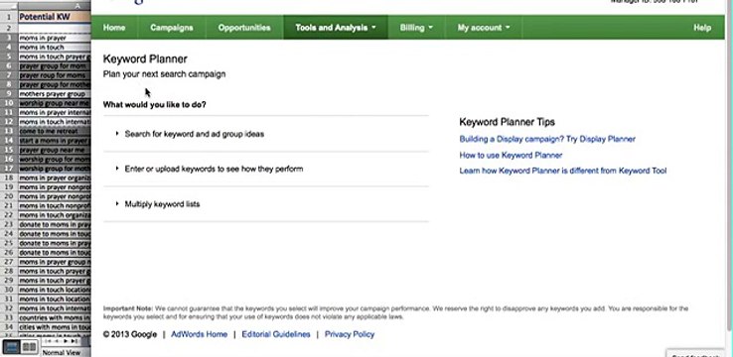Switch to page layout view icon in spreadsheet

29,347
